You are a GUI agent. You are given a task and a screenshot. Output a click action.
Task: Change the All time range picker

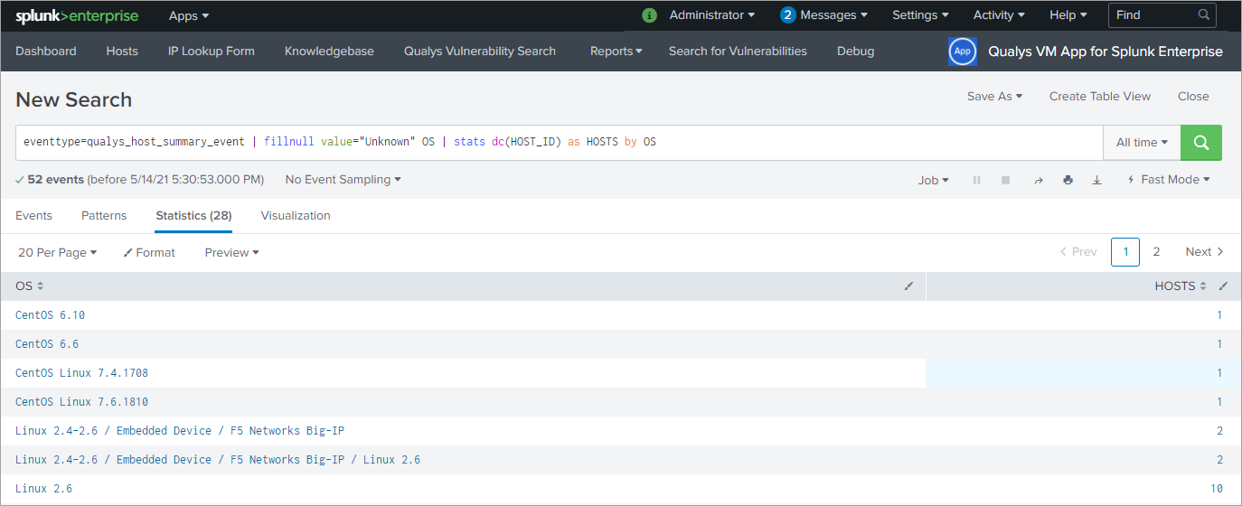1142,143
